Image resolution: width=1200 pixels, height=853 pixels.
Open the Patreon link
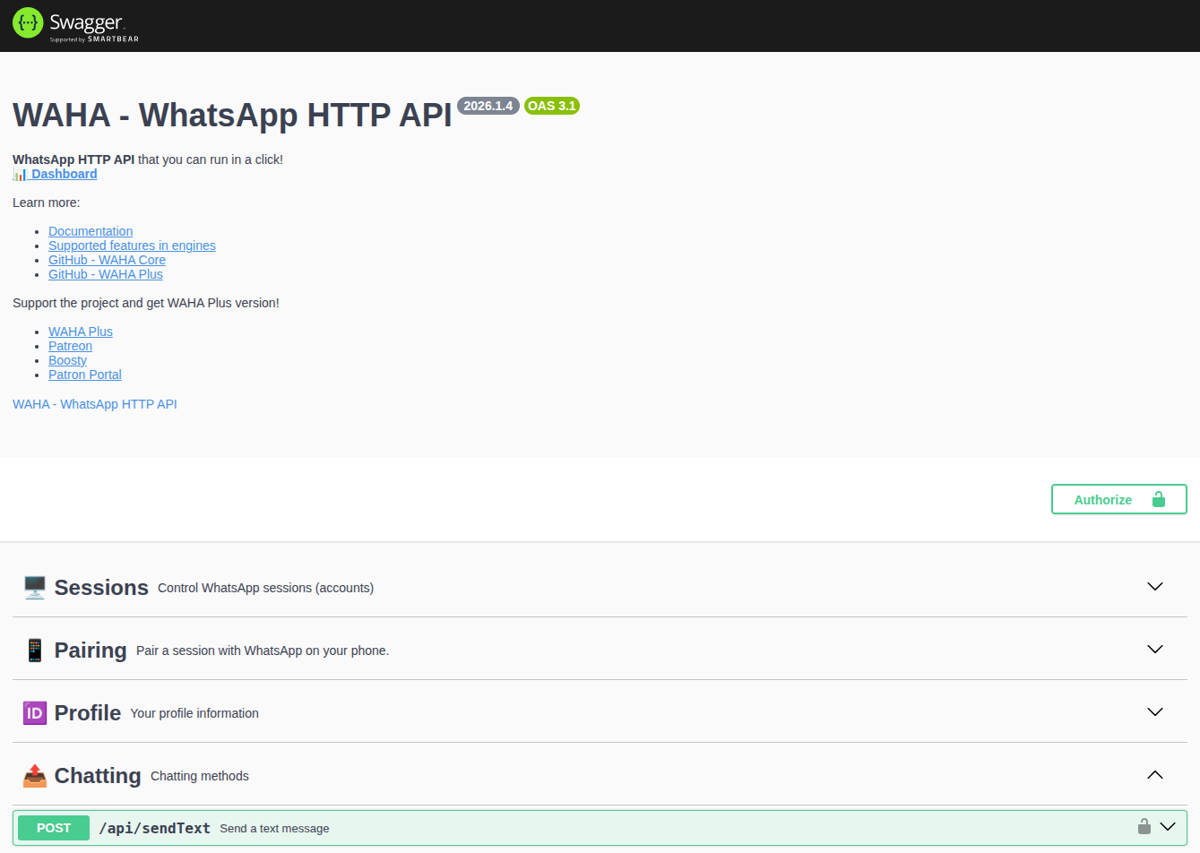tap(70, 345)
